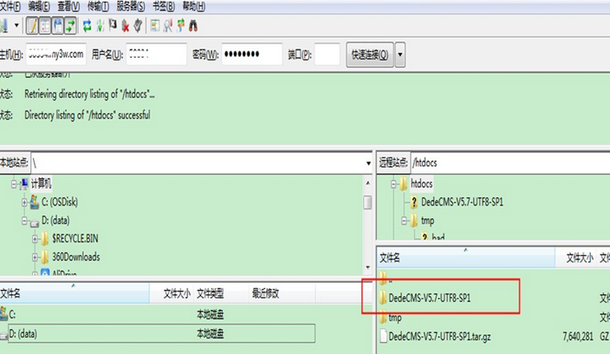Sort remote files by 文件名 column

pyautogui.click(x=465, y=257)
